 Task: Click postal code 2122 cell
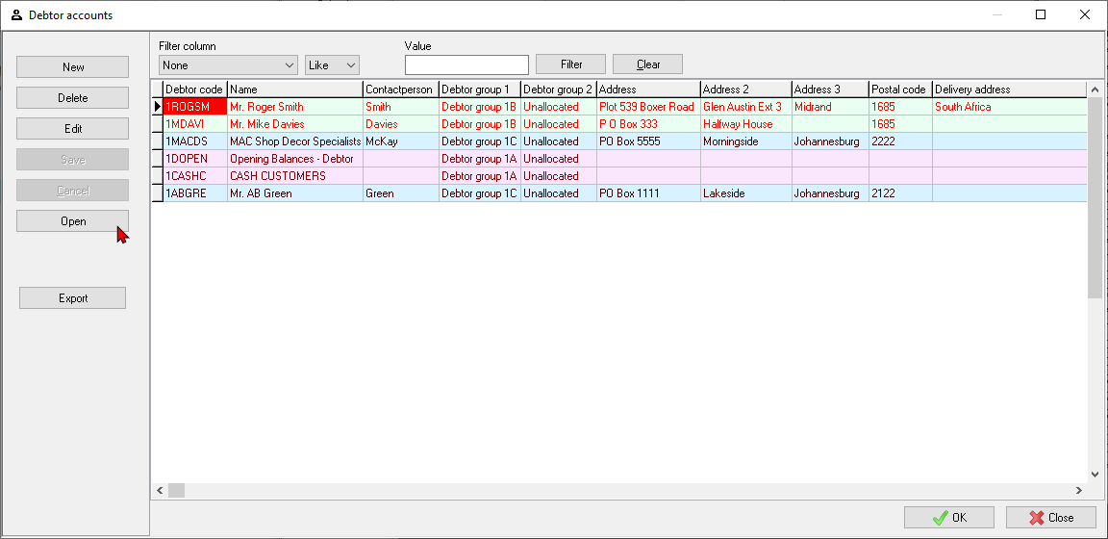pos(900,193)
